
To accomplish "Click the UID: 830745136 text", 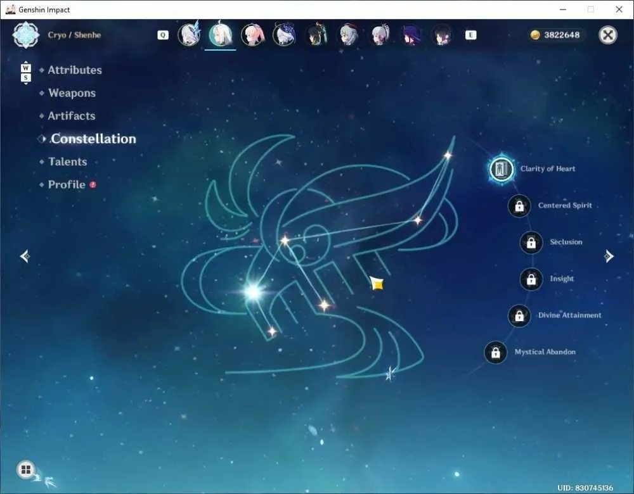I will coord(585,488).
